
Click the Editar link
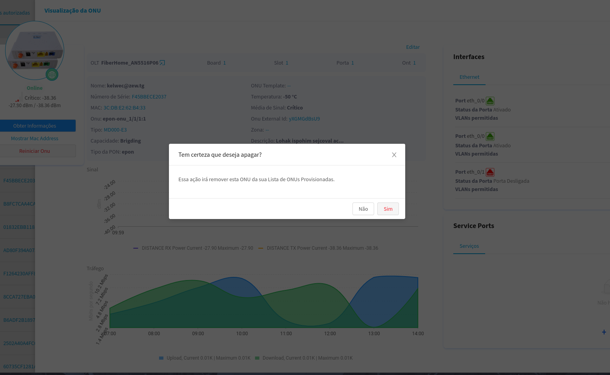413,47
